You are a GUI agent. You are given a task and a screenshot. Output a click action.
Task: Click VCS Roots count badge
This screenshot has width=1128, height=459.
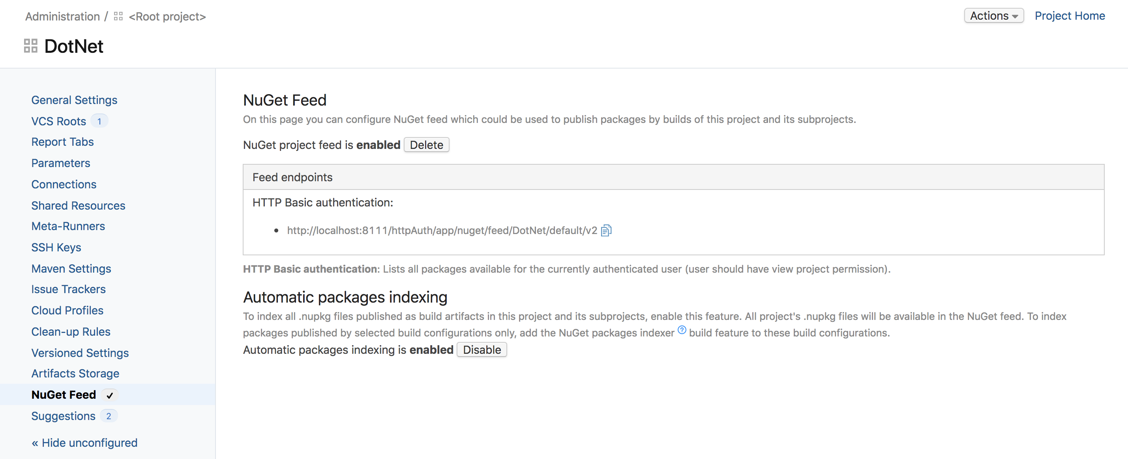[x=99, y=121]
